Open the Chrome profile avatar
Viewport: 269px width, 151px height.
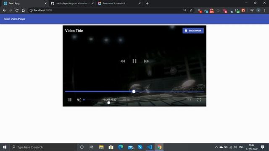click(258, 10)
